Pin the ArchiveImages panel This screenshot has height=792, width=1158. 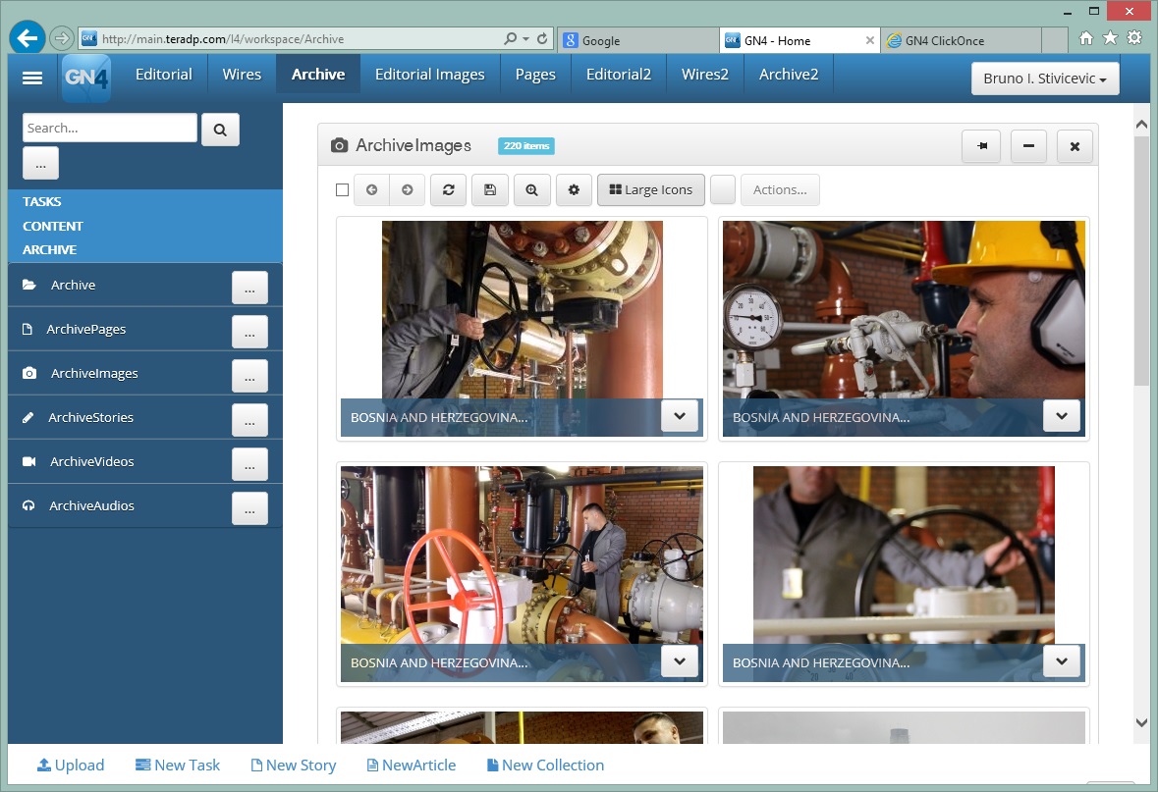click(x=981, y=146)
